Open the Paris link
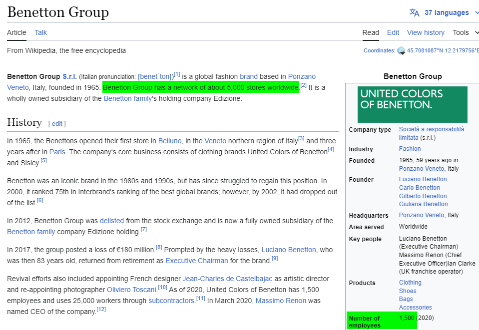Image resolution: width=479 pixels, height=330 pixels. click(57, 152)
